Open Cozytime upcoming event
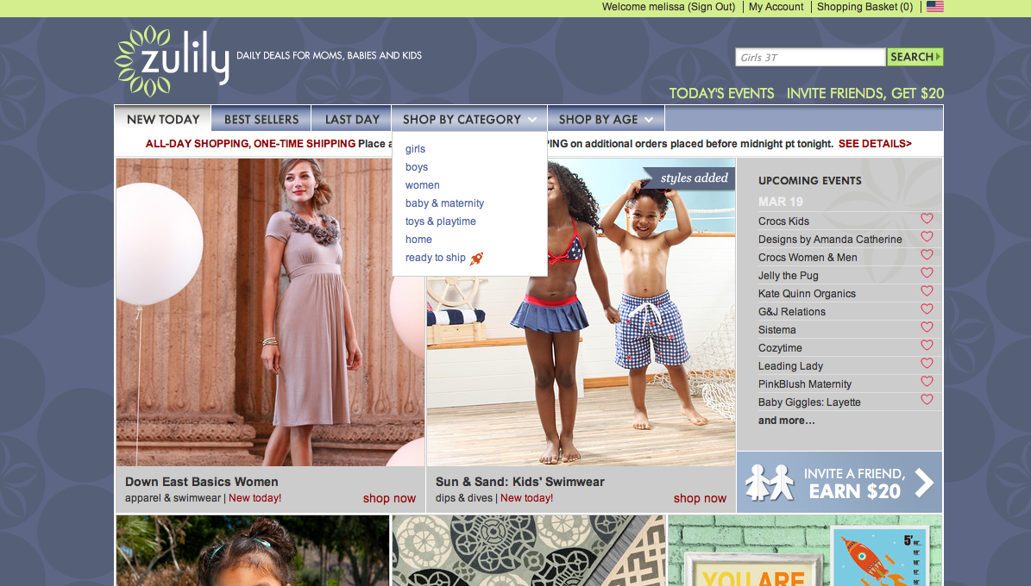1031x586 pixels. [x=780, y=347]
